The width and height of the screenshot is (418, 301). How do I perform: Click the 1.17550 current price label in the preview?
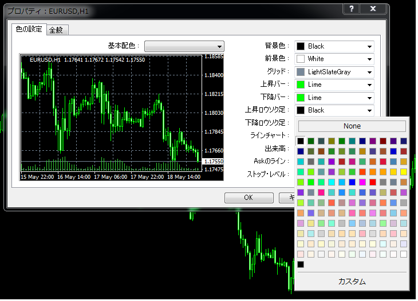pos(214,162)
